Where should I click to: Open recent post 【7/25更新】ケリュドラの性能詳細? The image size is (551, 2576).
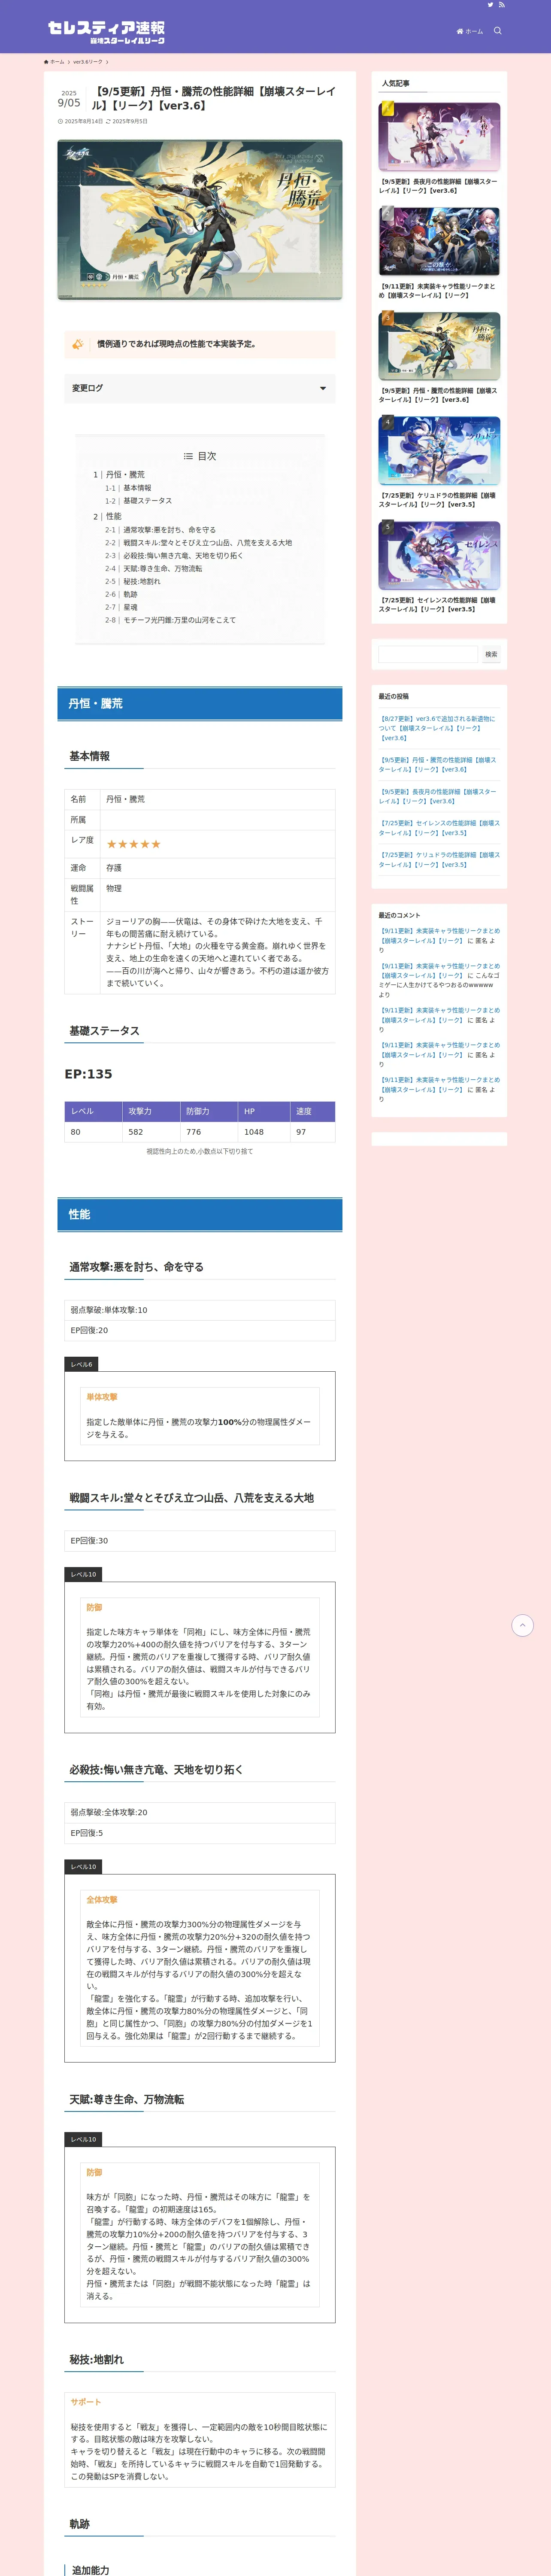(x=438, y=860)
